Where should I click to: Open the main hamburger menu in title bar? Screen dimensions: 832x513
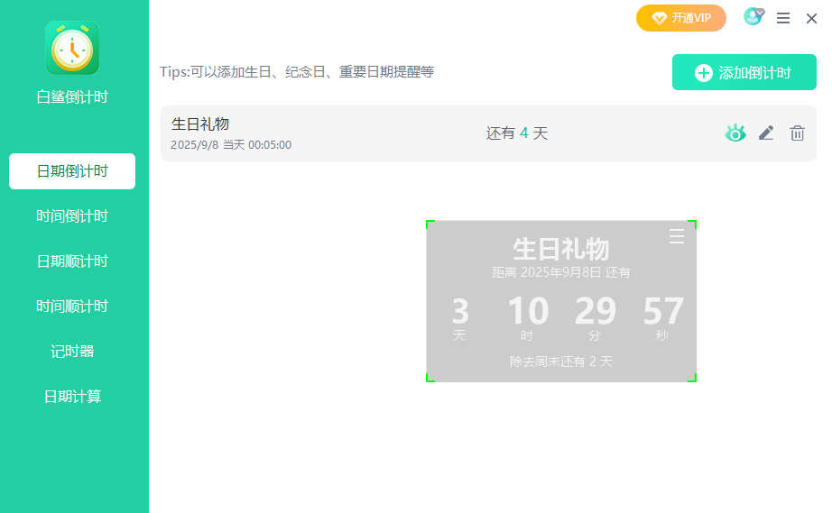783,18
